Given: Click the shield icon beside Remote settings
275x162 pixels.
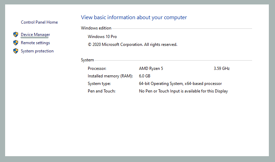Looking at the screenshot, I should tap(16, 43).
